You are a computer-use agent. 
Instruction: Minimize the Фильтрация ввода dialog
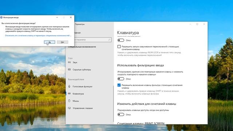[x=57, y=17]
